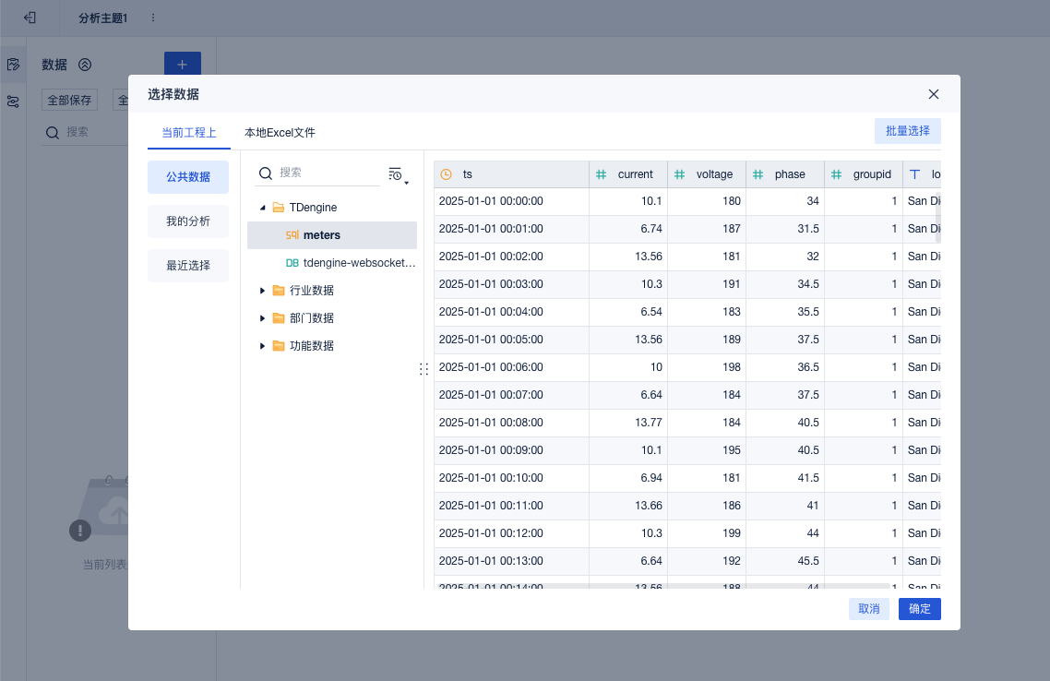Click the 取消 button

[869, 609]
